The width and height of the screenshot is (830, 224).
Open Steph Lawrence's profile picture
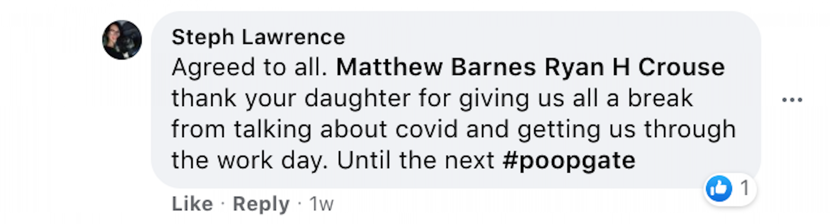[x=122, y=40]
